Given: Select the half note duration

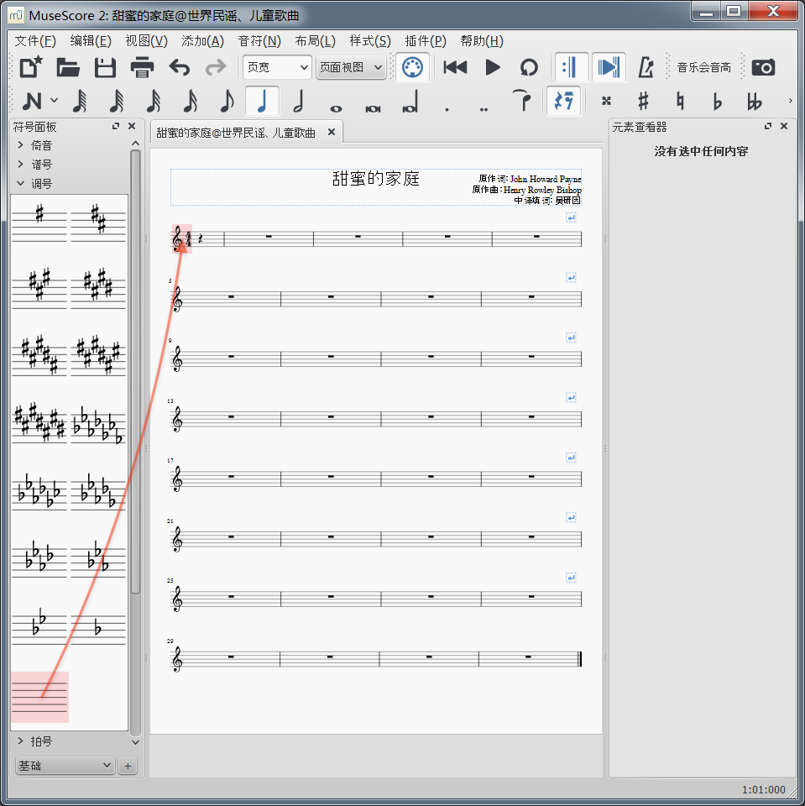Looking at the screenshot, I should [298, 102].
